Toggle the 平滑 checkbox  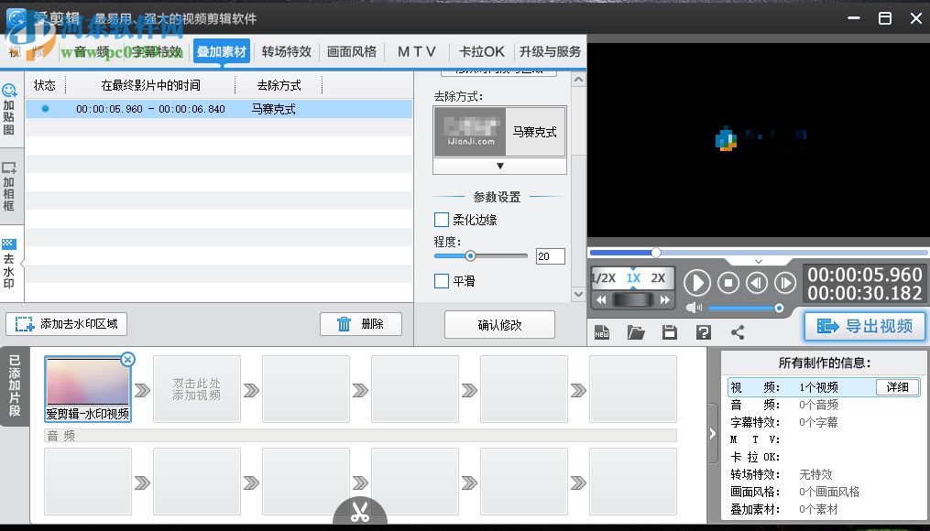[x=442, y=281]
